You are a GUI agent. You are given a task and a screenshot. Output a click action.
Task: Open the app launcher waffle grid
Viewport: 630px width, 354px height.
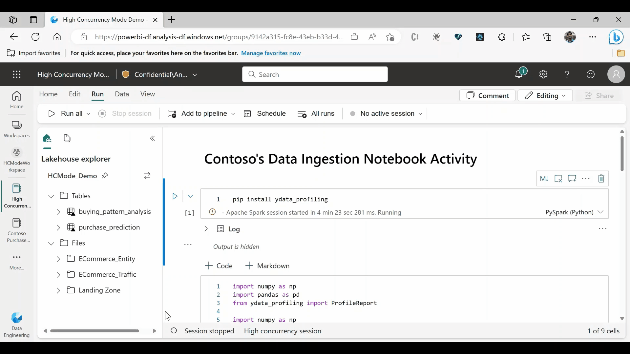[x=17, y=74]
